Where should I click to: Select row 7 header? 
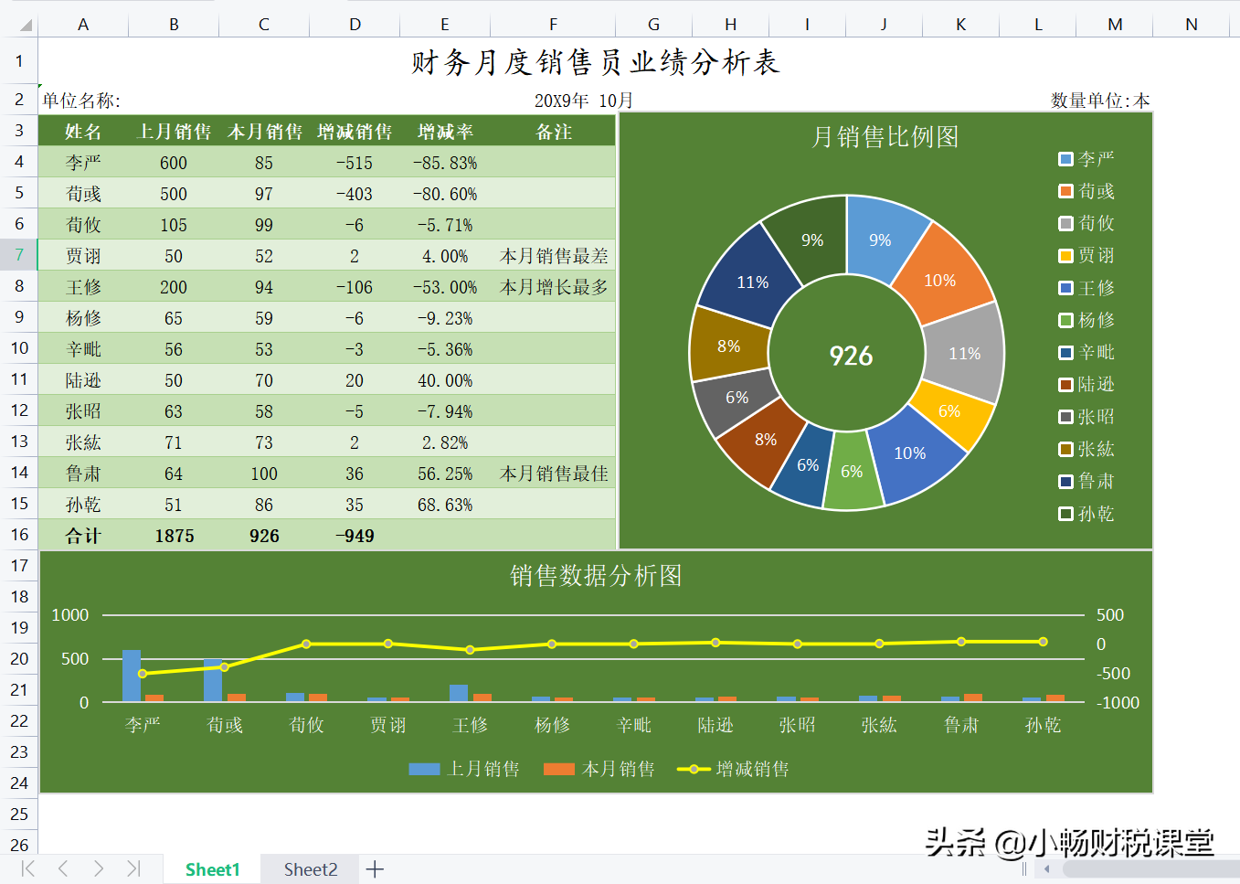(x=18, y=255)
